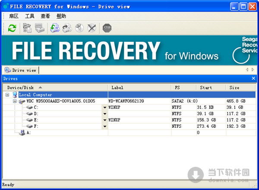259x190 pixels.
Task: Click the FILE RECOVERY app icon in title bar
Action: click(x=6, y=6)
